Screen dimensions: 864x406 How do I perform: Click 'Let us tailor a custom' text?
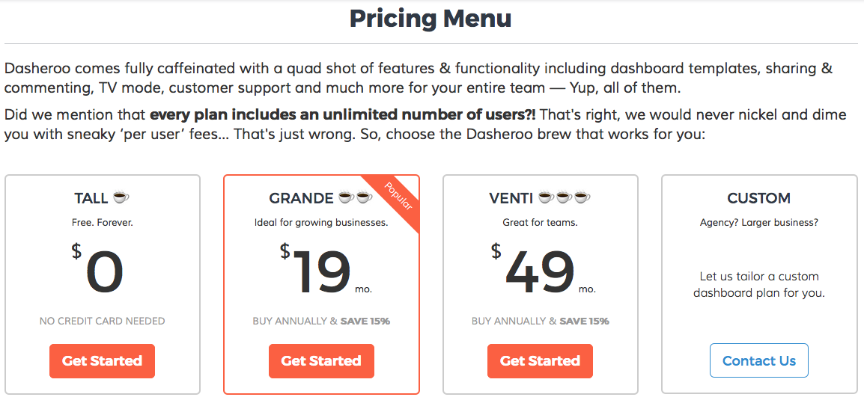(758, 276)
